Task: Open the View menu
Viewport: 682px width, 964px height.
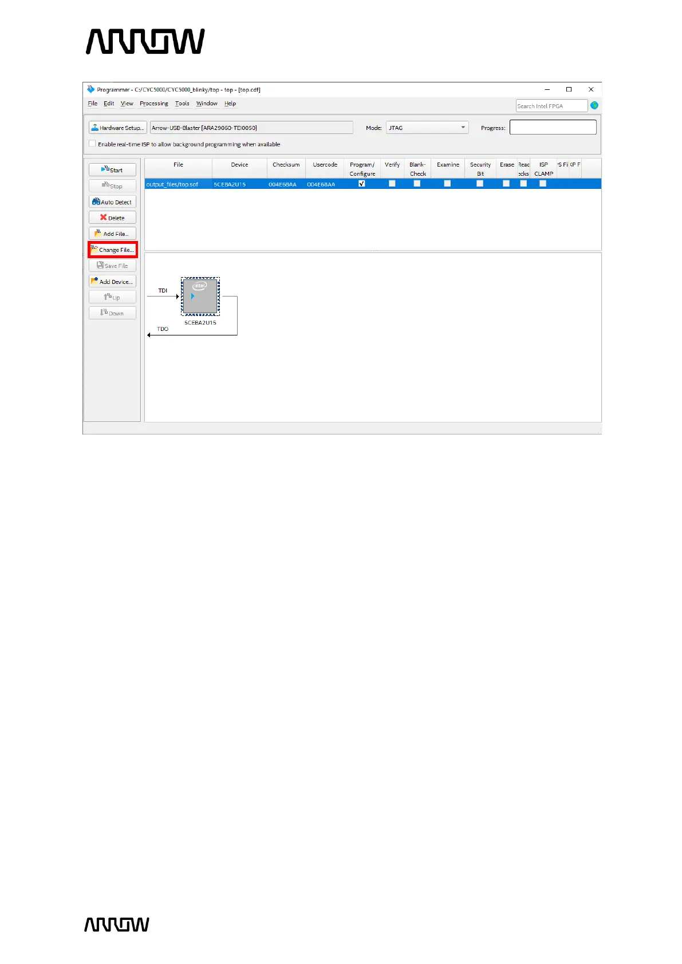Action: [x=127, y=104]
